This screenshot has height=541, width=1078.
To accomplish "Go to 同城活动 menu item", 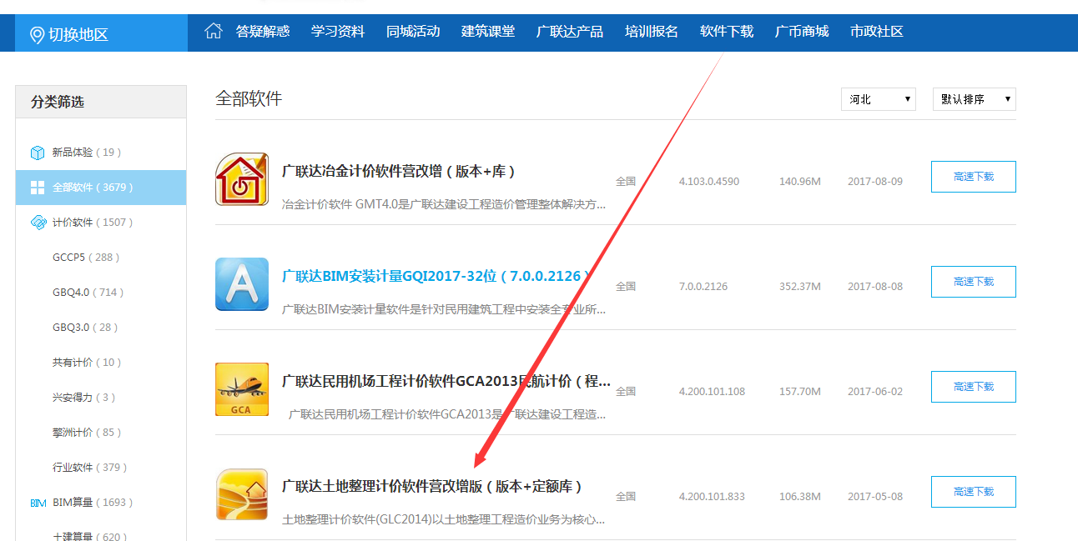I will pos(413,32).
